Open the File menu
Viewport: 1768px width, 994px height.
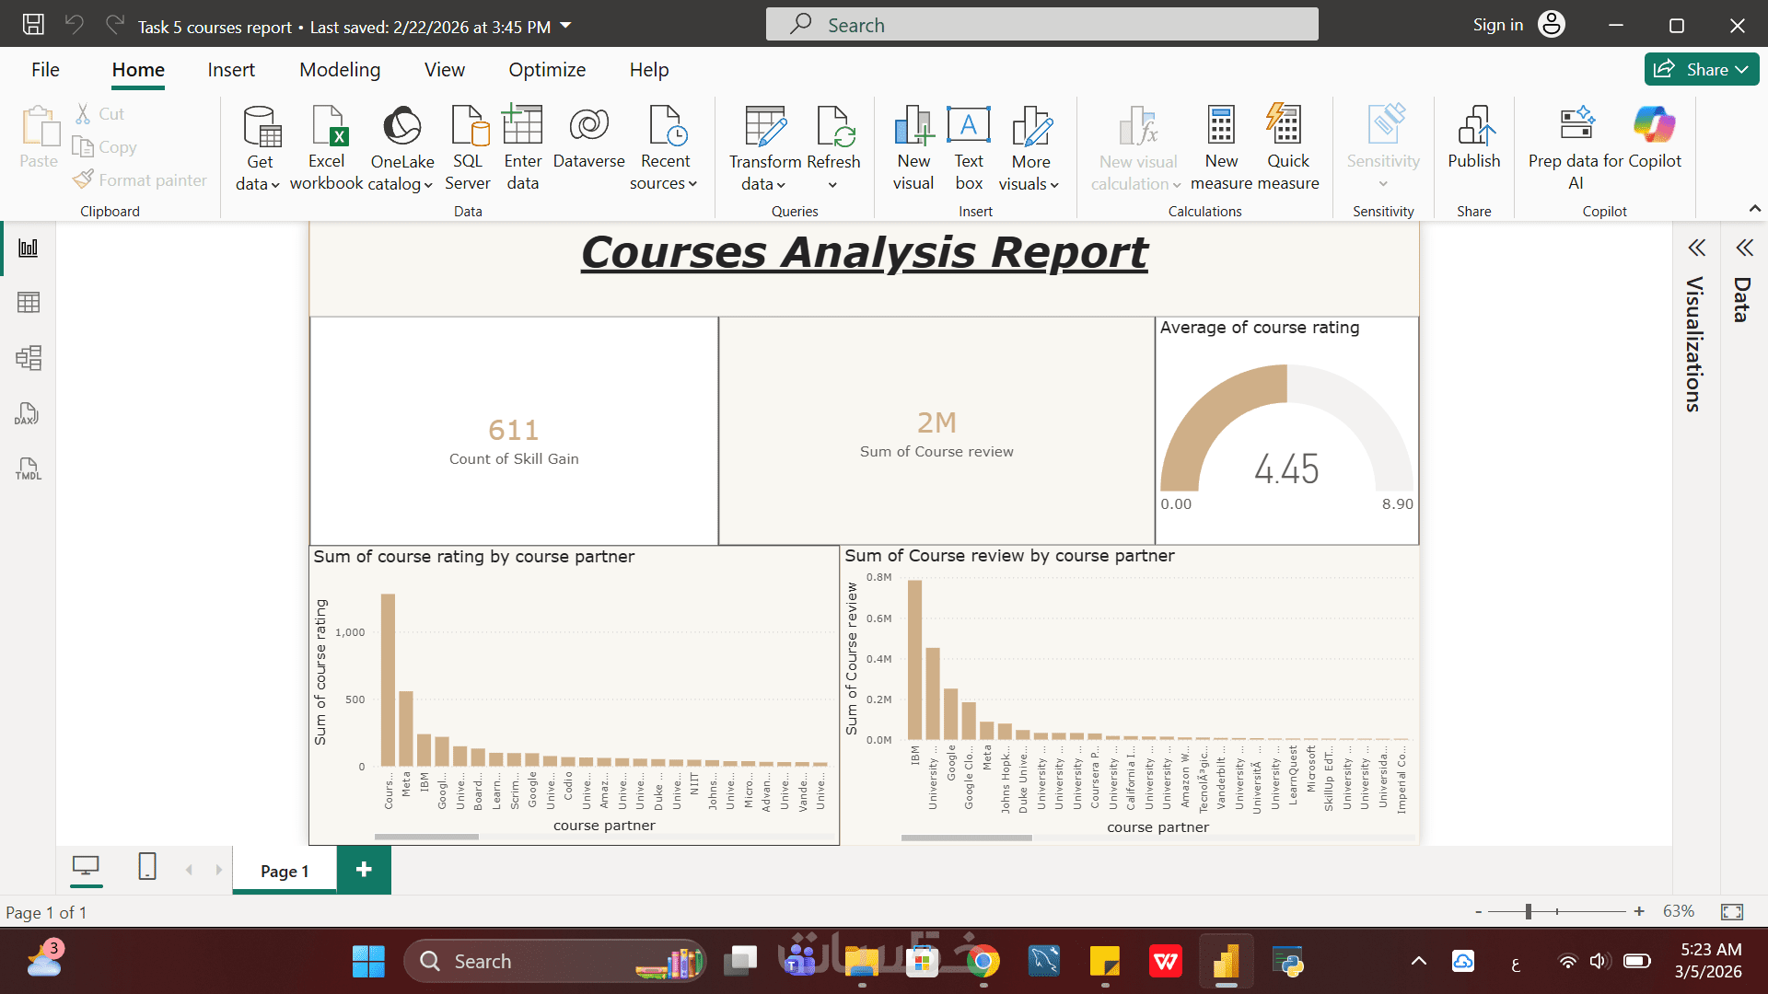(45, 70)
